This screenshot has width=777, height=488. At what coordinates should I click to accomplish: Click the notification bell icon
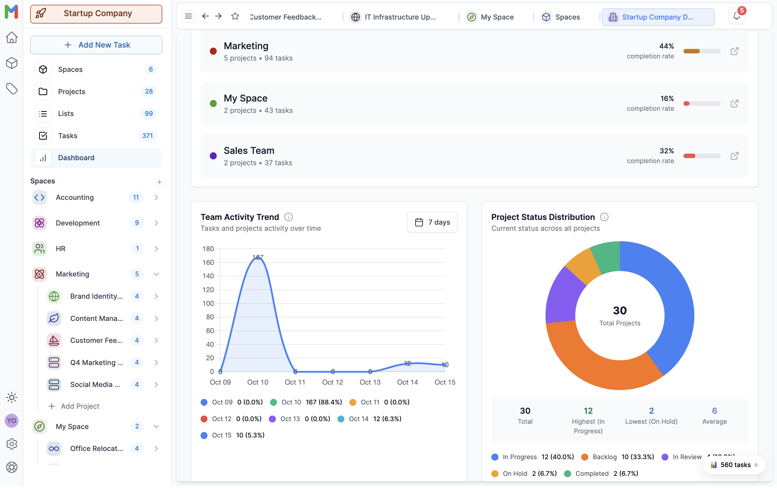(736, 17)
